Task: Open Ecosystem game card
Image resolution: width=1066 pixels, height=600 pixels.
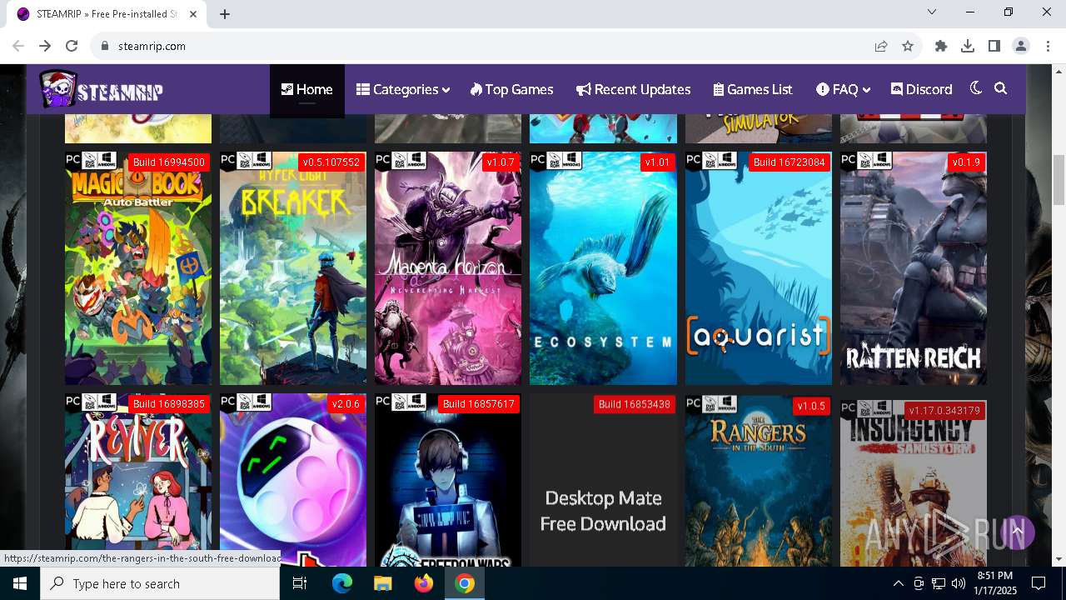Action: coord(603,268)
